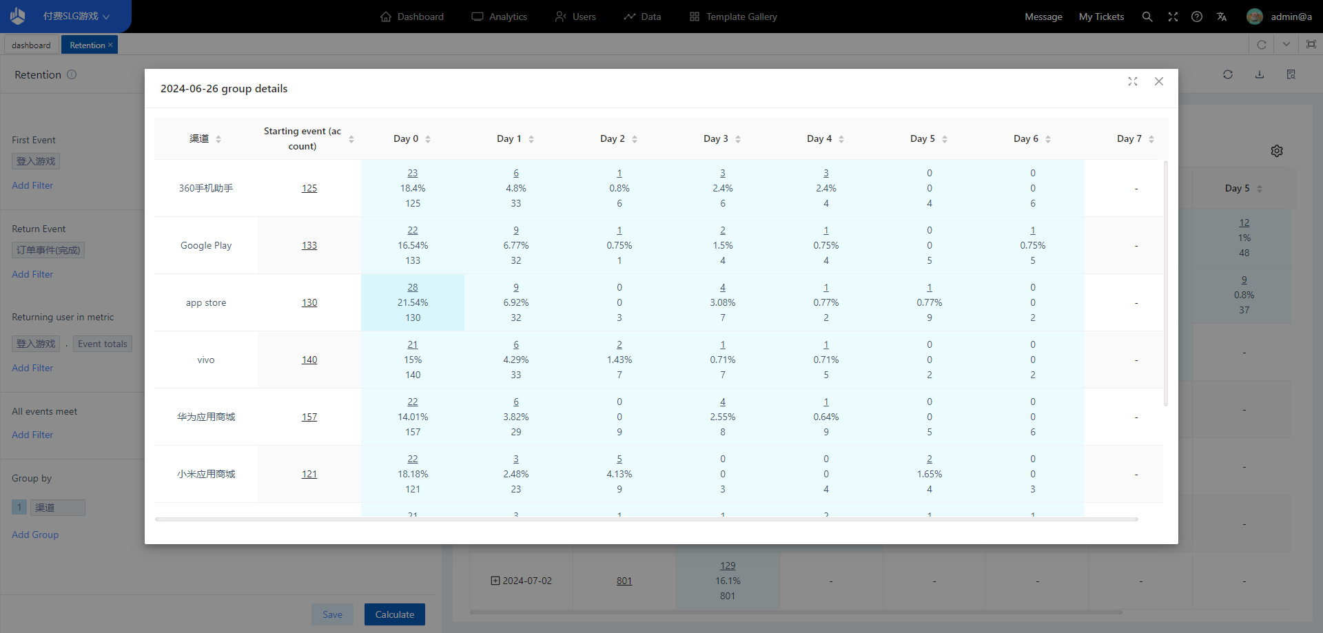Open the 付费SLG游戏 project dropdown
The width and height of the screenshot is (1323, 633).
click(x=76, y=17)
